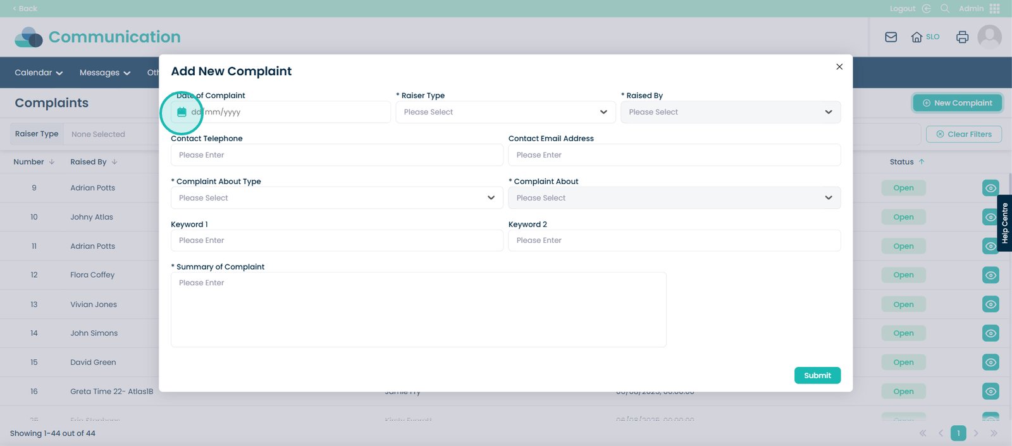
Task: Go to last page double-chevron
Action: point(994,433)
